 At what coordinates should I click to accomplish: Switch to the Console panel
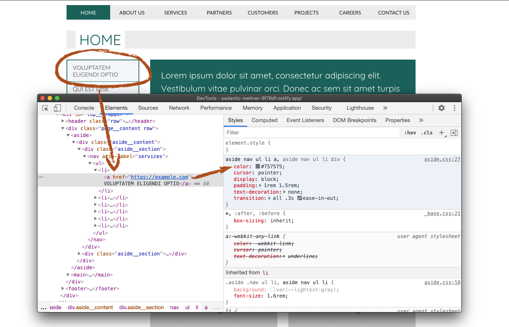click(84, 108)
